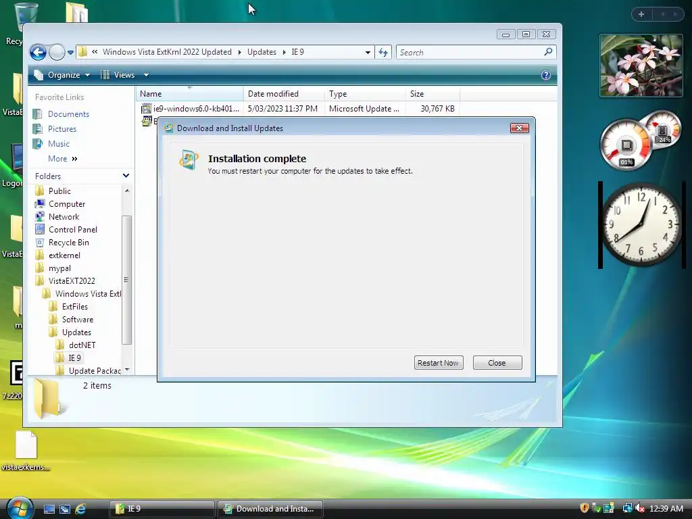
Task: Sort by the Size column header
Action: 432,93
